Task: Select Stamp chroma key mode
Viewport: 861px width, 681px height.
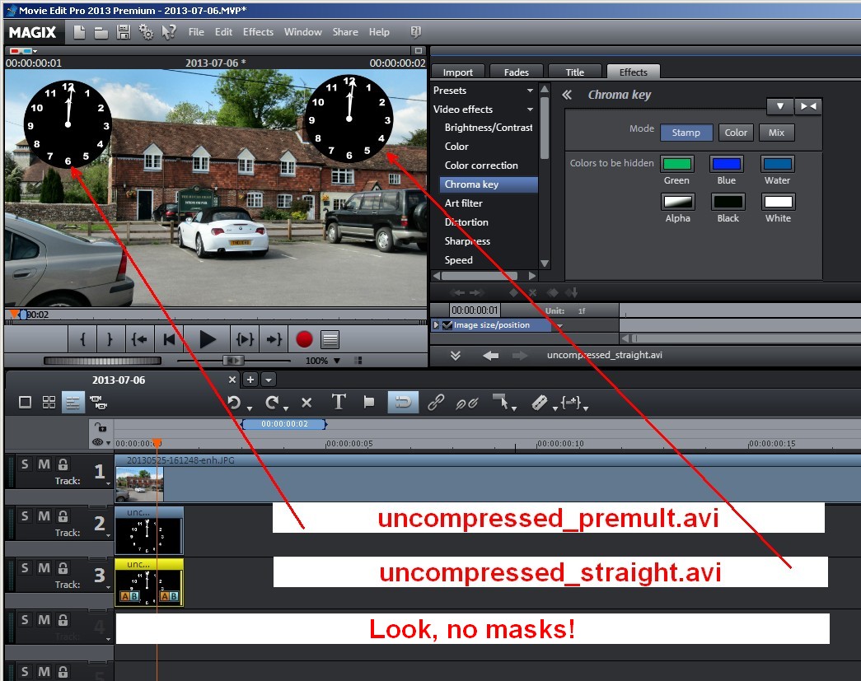Action: pyautogui.click(x=686, y=133)
